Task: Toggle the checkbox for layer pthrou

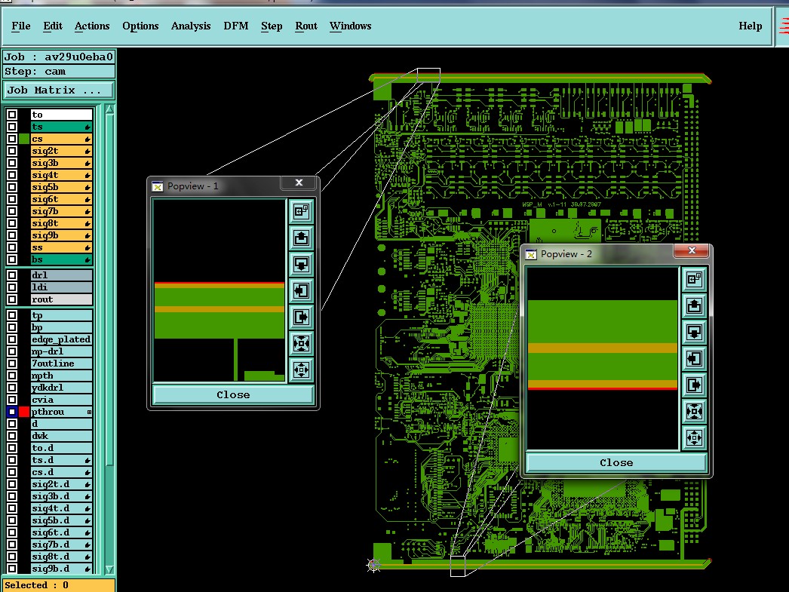Action: pyautogui.click(x=12, y=412)
